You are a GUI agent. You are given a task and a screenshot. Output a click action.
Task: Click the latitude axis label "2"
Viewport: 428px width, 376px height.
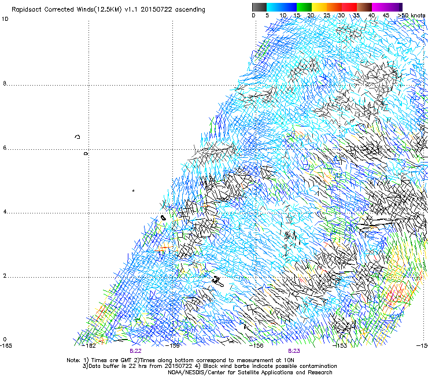pos(5,276)
